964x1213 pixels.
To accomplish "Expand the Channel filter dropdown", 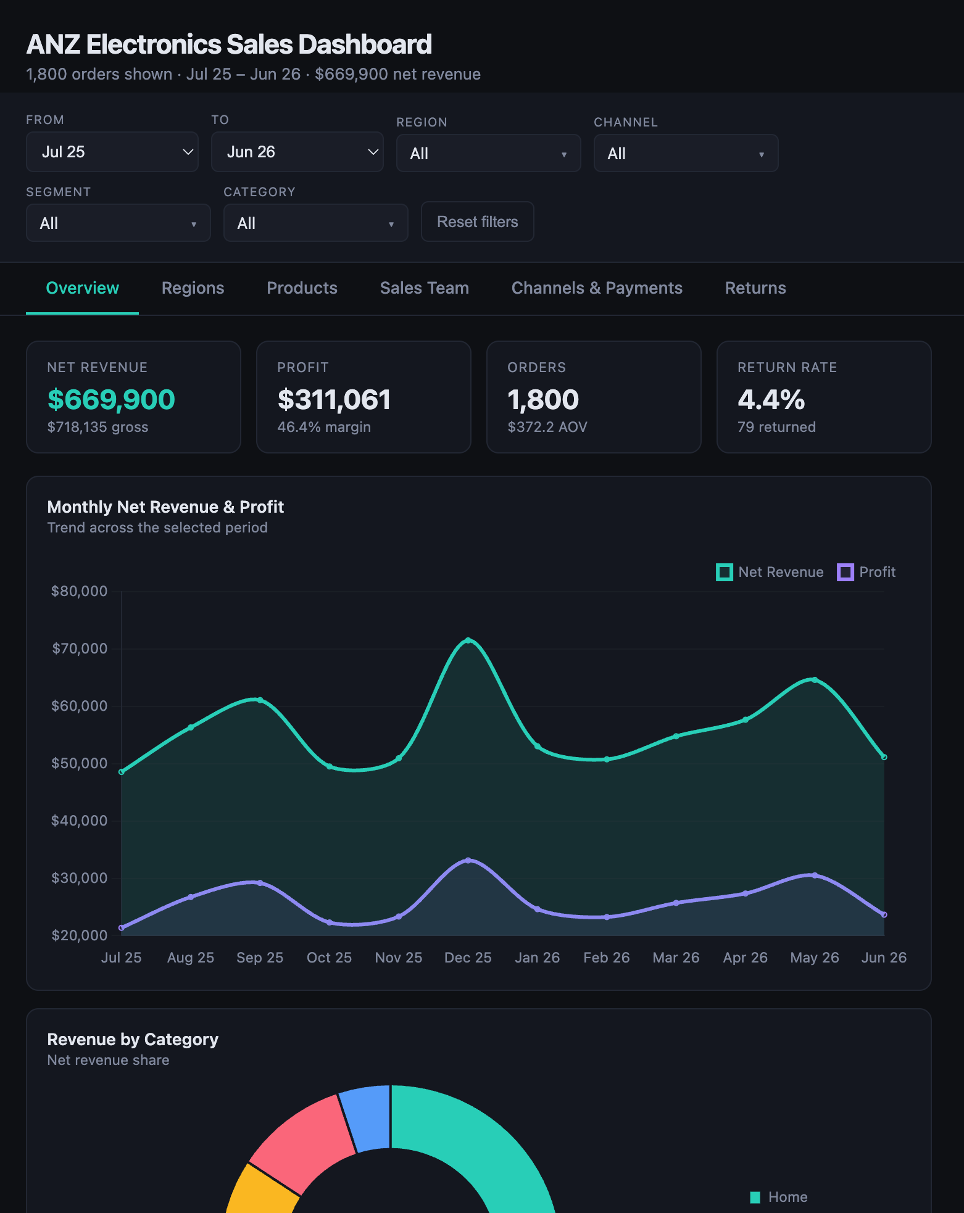I will (686, 153).
